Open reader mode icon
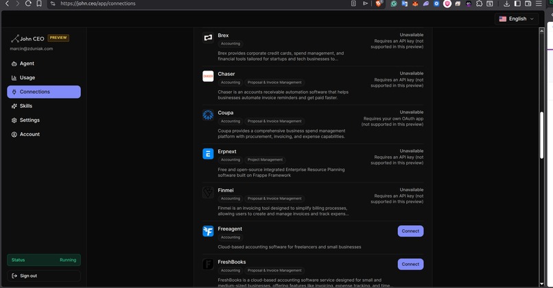 coord(353,3)
